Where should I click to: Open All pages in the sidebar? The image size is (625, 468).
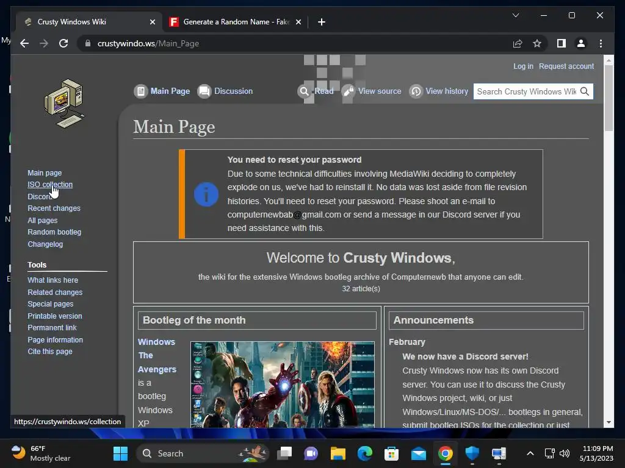[43, 220]
